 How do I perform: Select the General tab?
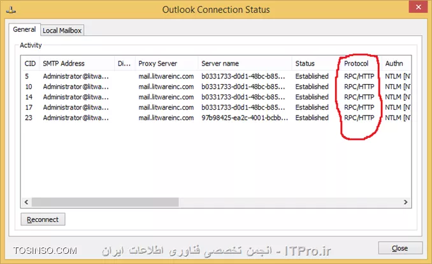[x=24, y=29]
